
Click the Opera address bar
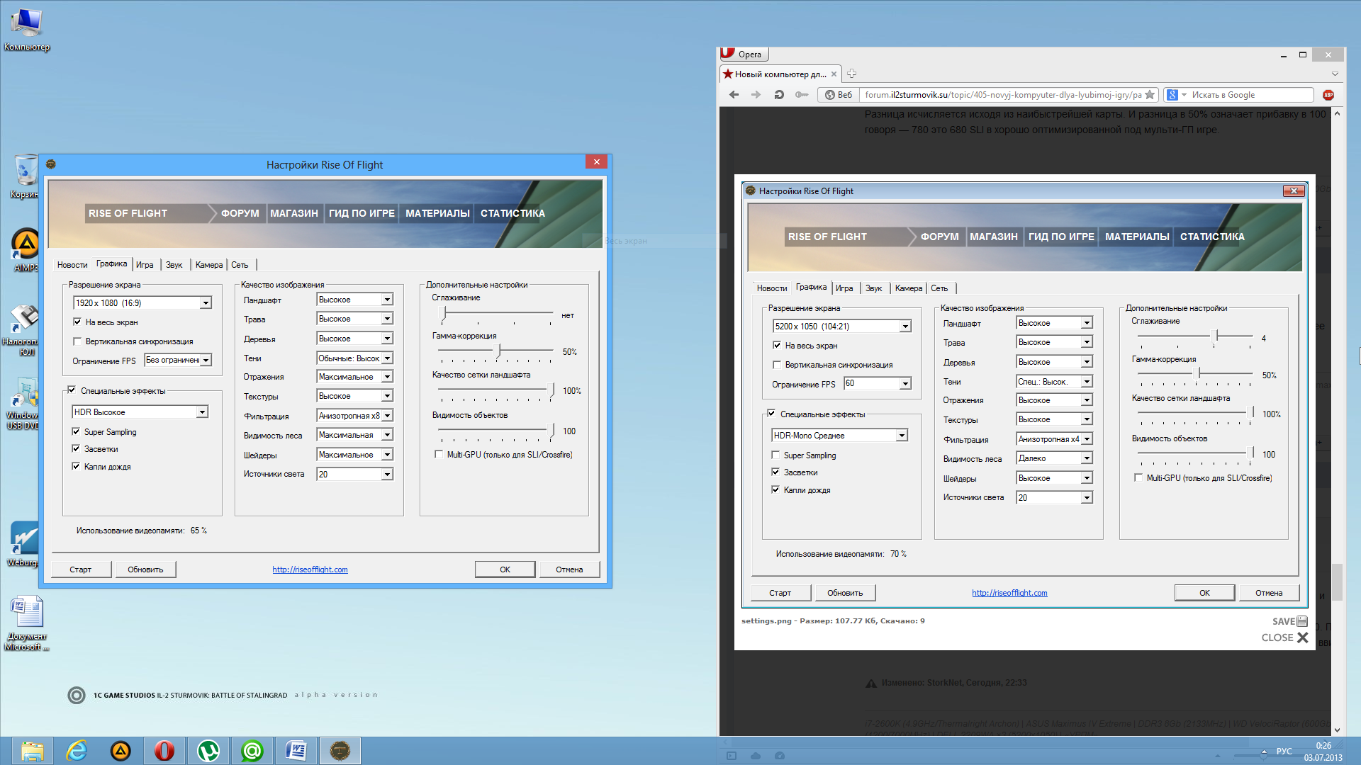point(1003,95)
